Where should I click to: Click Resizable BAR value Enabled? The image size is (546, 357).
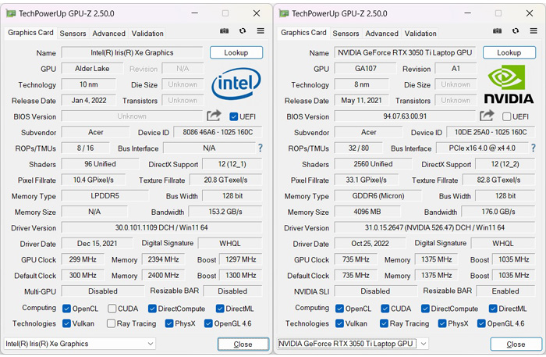(505, 291)
